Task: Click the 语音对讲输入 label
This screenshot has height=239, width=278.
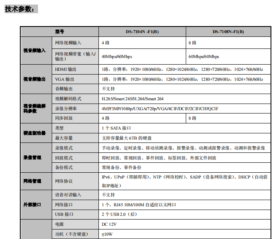Action: 68,195
